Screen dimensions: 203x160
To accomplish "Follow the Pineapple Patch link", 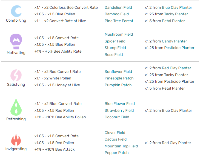I will (x=119, y=78).
